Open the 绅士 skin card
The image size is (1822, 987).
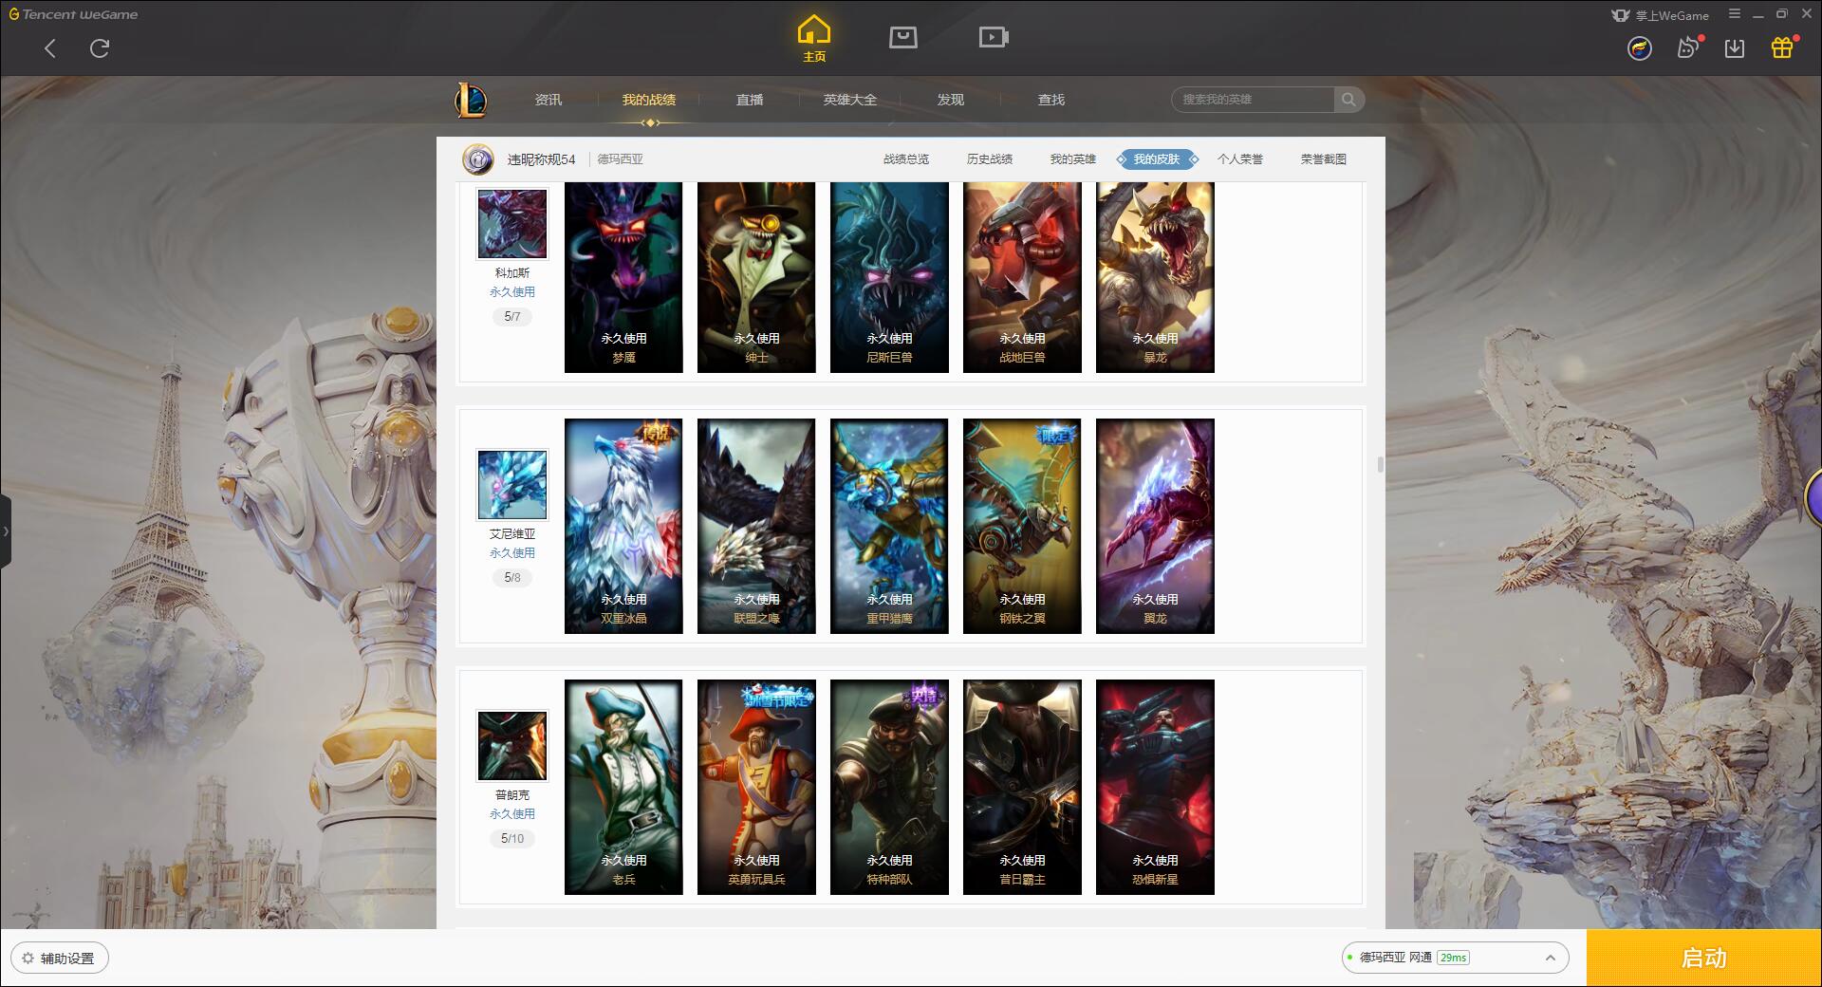pyautogui.click(x=756, y=277)
